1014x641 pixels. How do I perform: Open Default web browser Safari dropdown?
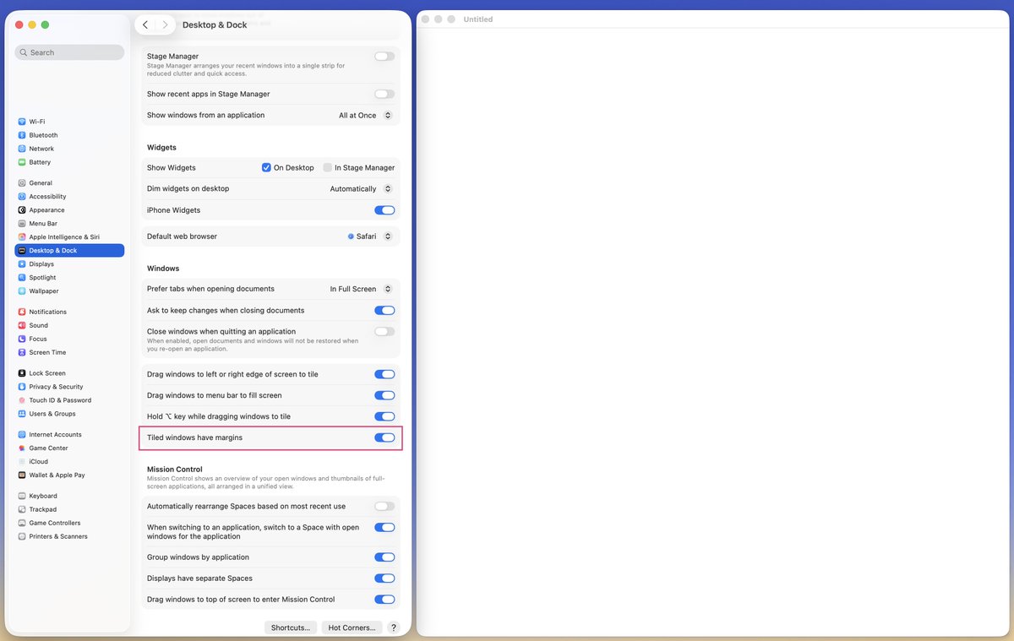pos(371,236)
